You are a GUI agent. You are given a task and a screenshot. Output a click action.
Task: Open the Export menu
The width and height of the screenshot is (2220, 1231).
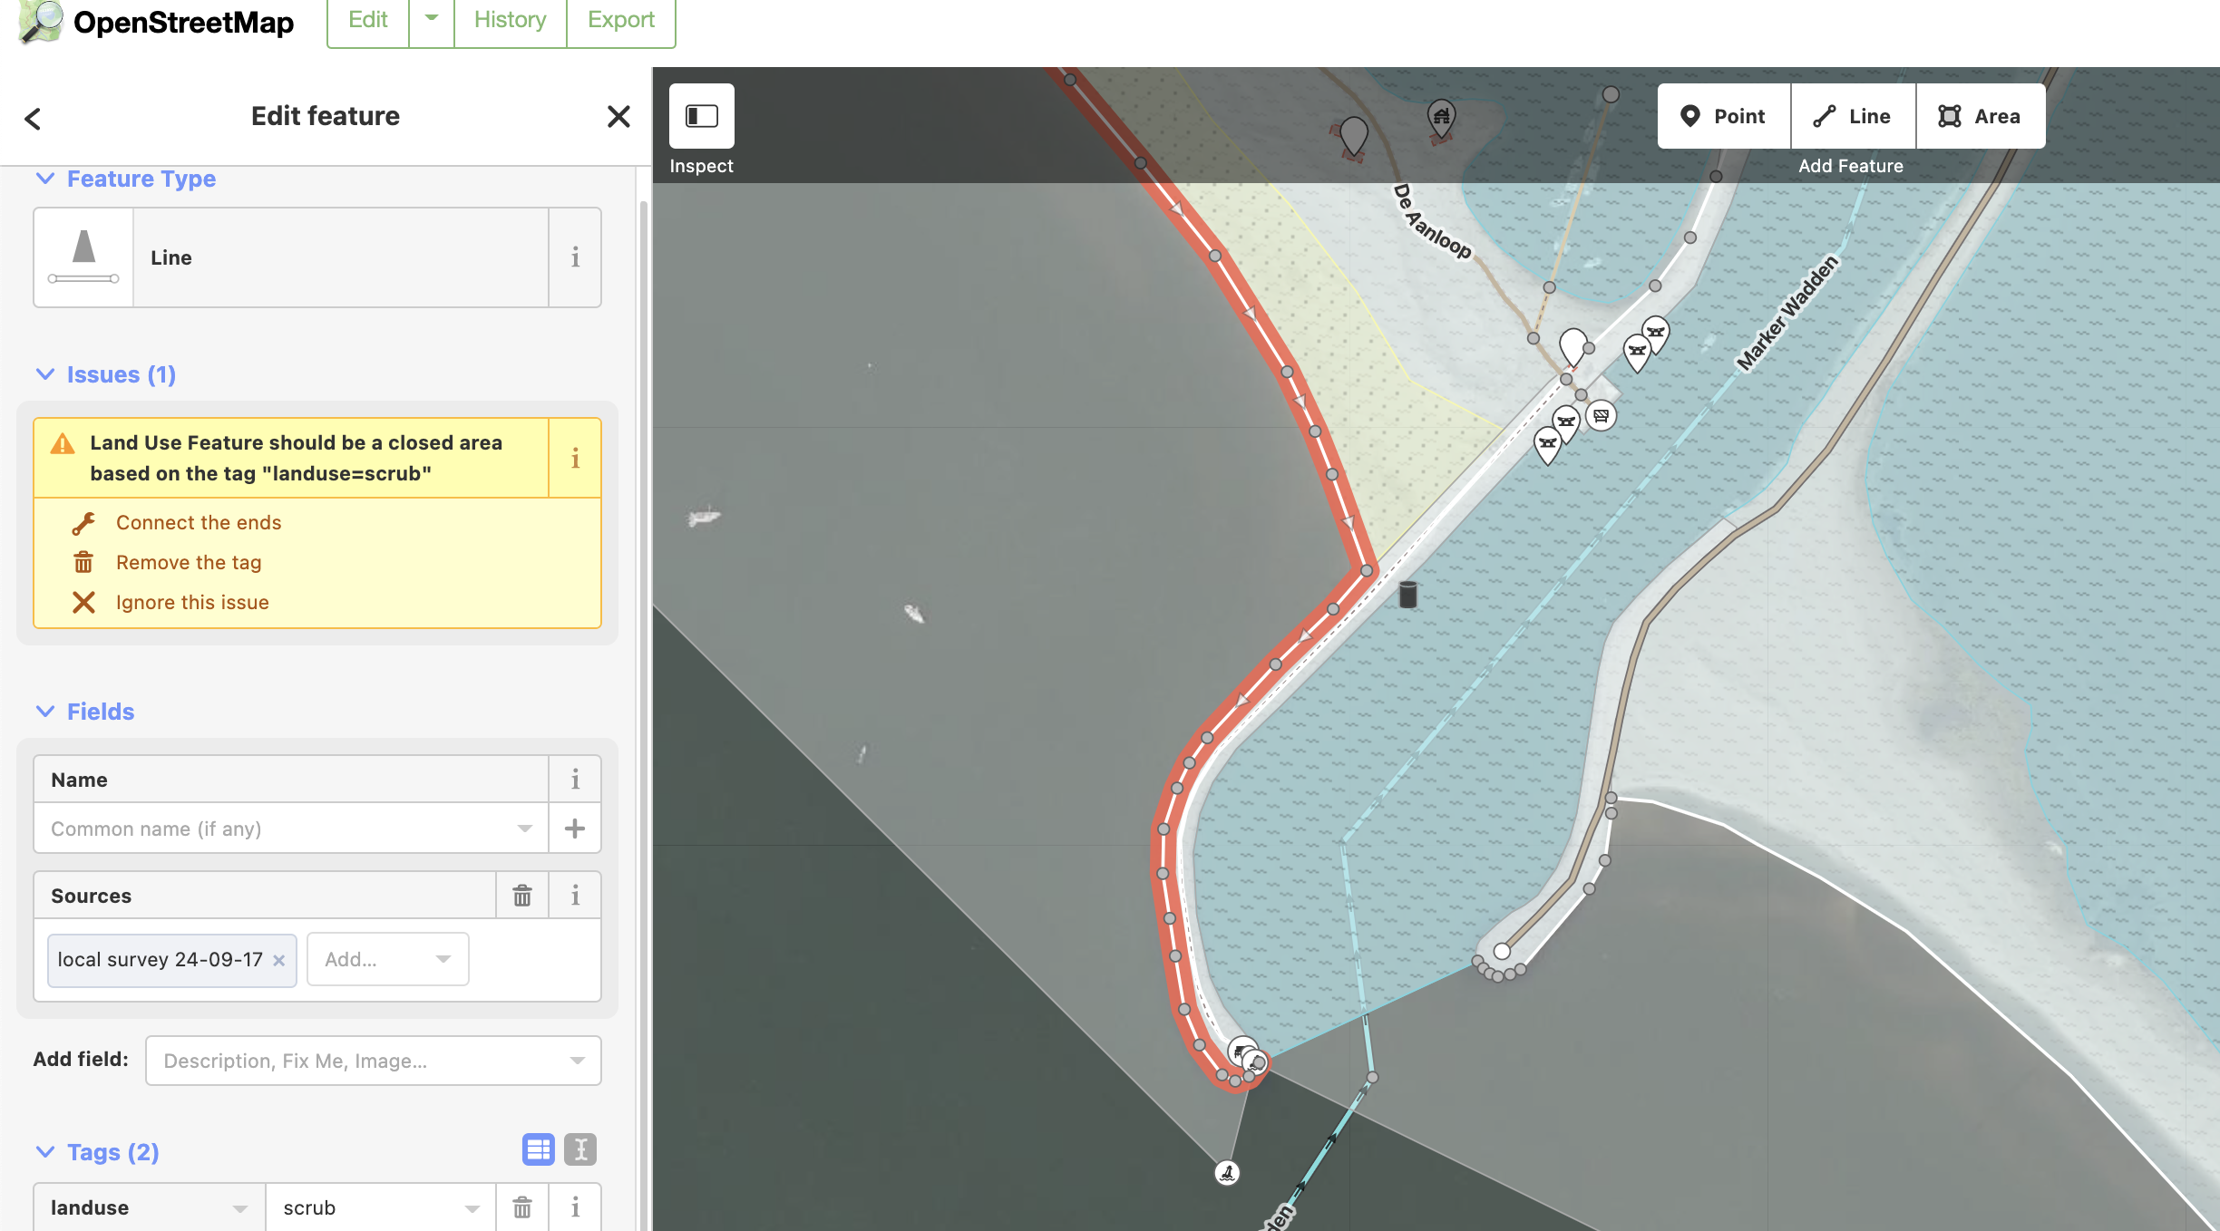pyautogui.click(x=620, y=19)
